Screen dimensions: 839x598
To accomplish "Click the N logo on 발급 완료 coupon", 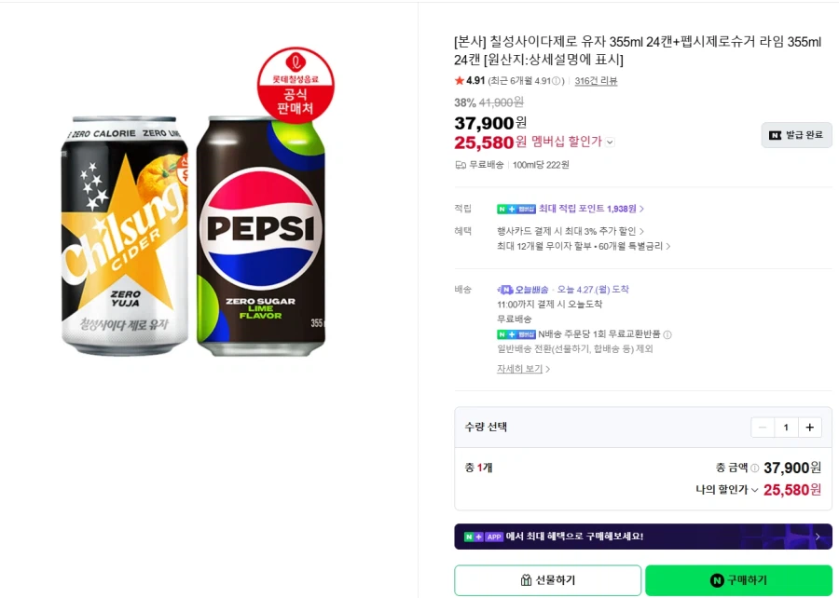I will [774, 136].
